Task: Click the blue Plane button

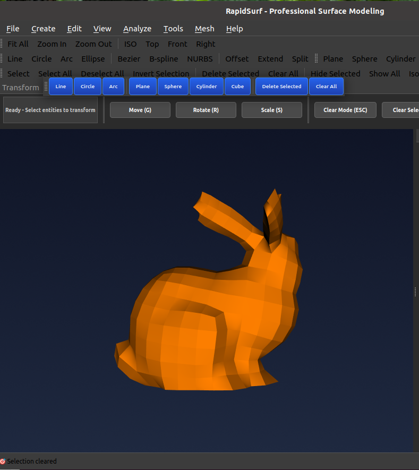Action: [x=143, y=87]
